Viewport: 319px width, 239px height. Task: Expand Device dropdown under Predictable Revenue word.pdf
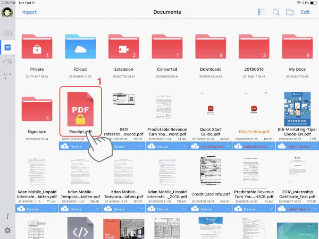(184, 147)
